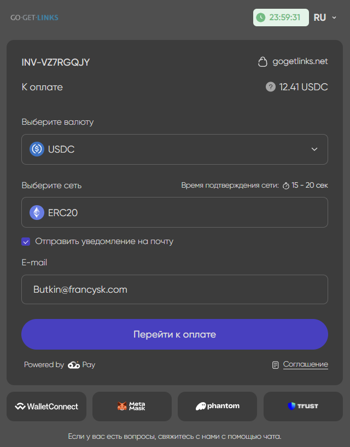Image resolution: width=350 pixels, height=447 pixels.
Task: Click the Powered by Pay logo
Action: [x=81, y=365]
